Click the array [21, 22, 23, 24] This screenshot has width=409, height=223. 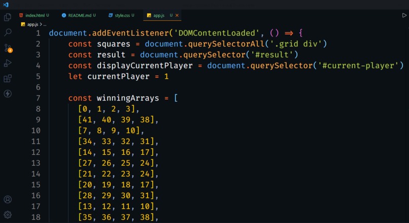pyautogui.click(x=116, y=174)
